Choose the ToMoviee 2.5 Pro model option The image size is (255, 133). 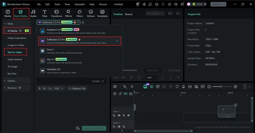(x=80, y=41)
